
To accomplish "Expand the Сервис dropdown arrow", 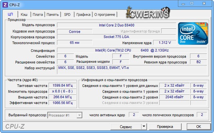I will [x=144, y=127].
